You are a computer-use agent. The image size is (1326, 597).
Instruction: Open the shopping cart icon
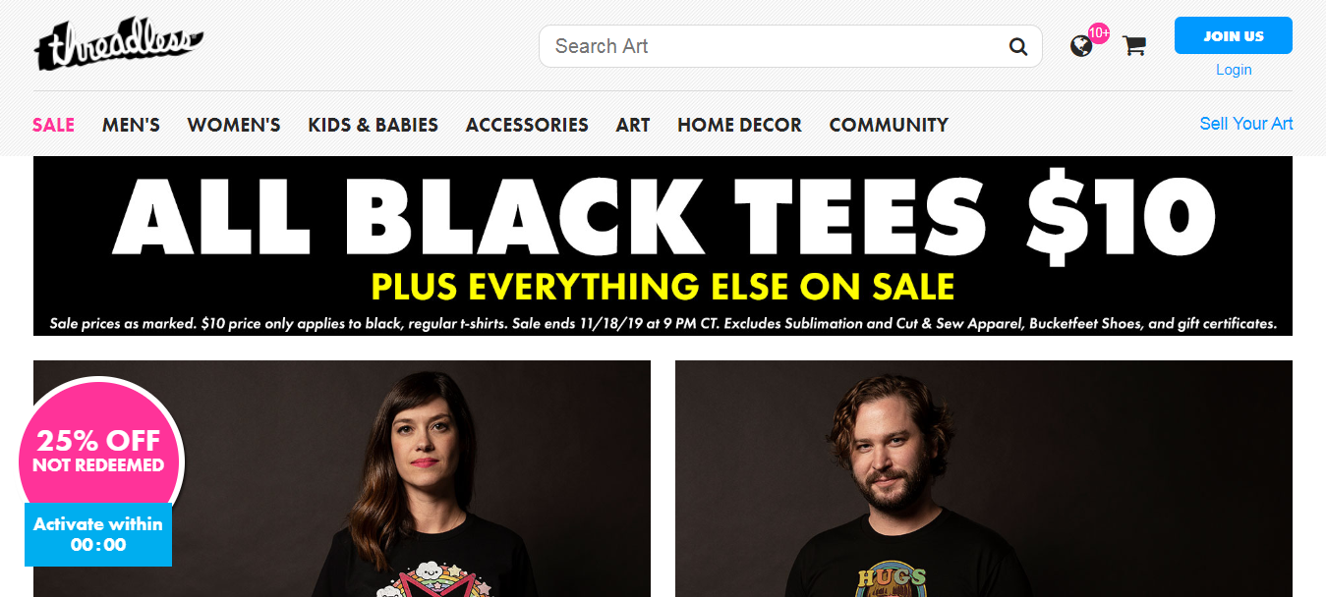pyautogui.click(x=1134, y=45)
